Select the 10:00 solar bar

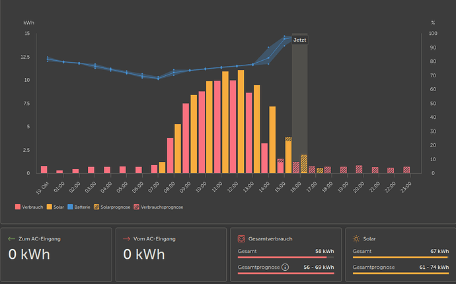click(209, 127)
